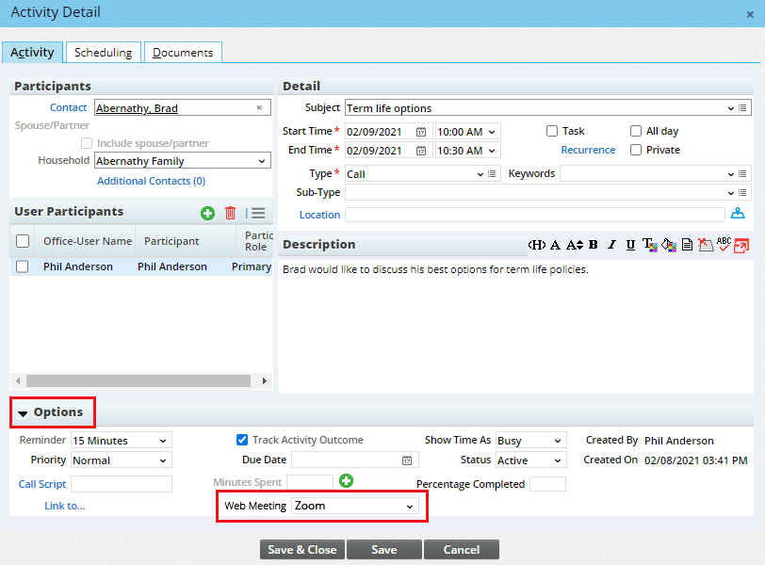
Task: Delete the selected user participant
Action: coord(230,213)
